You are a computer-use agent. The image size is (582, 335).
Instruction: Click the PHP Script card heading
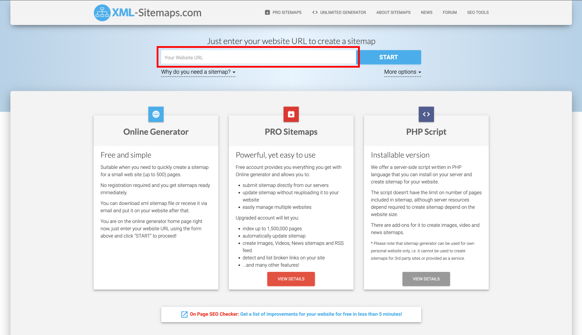(426, 132)
